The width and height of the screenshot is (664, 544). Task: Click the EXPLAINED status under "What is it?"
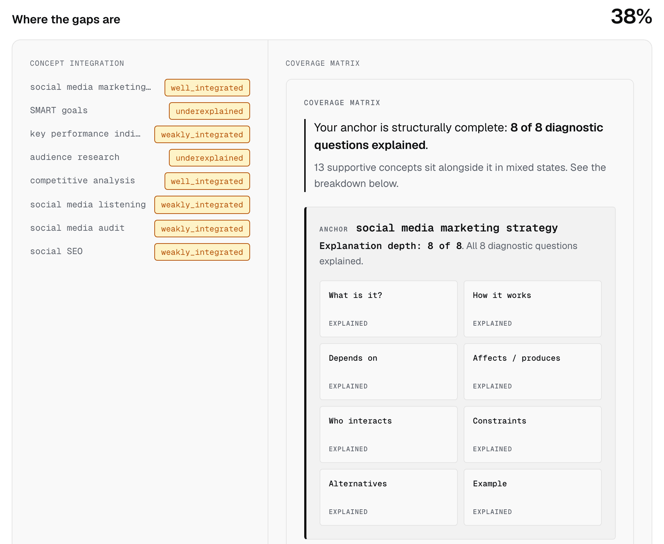pos(348,323)
